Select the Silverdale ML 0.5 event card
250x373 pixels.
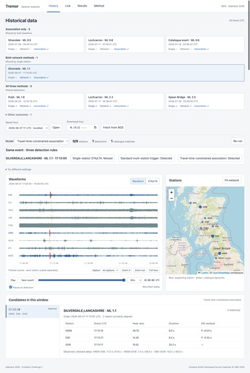tap(45, 44)
